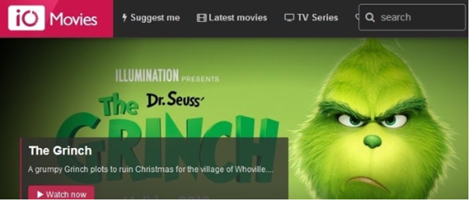
Task: Start The Grinch with Watch now button
Action: tap(61, 193)
